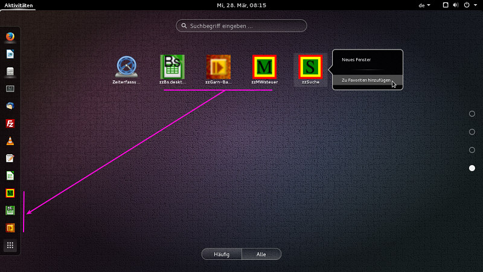Go to the first page indicator dot
The width and height of the screenshot is (483, 272).
click(x=472, y=114)
